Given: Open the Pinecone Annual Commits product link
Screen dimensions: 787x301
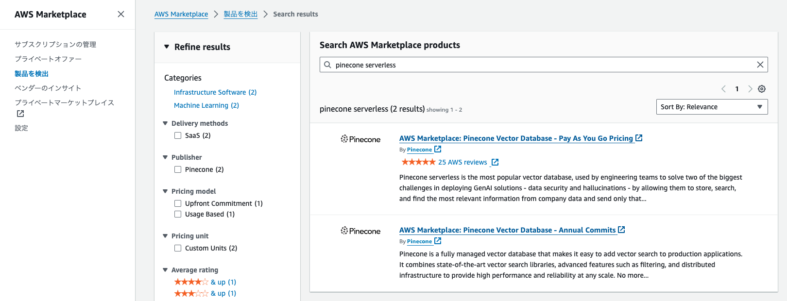Looking at the screenshot, I should click(x=507, y=230).
